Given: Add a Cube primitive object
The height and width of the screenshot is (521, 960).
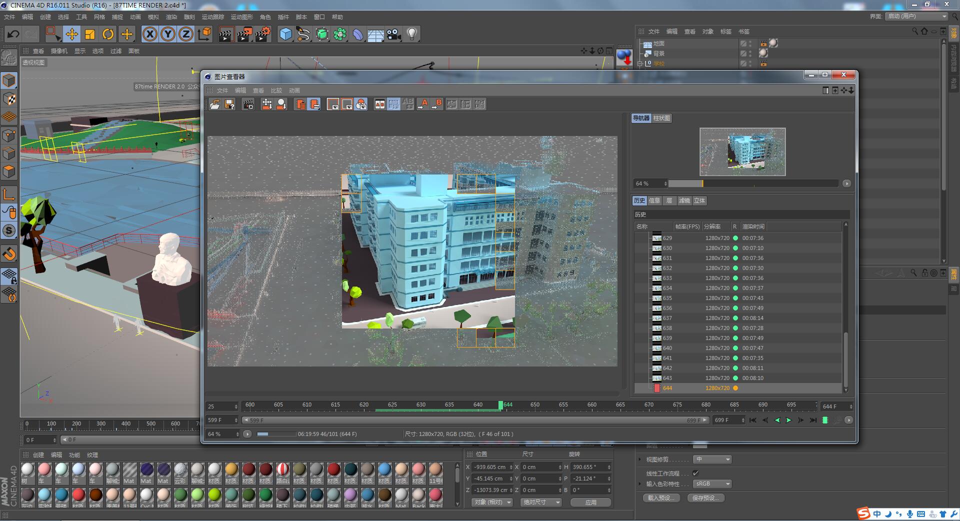Looking at the screenshot, I should click(285, 34).
